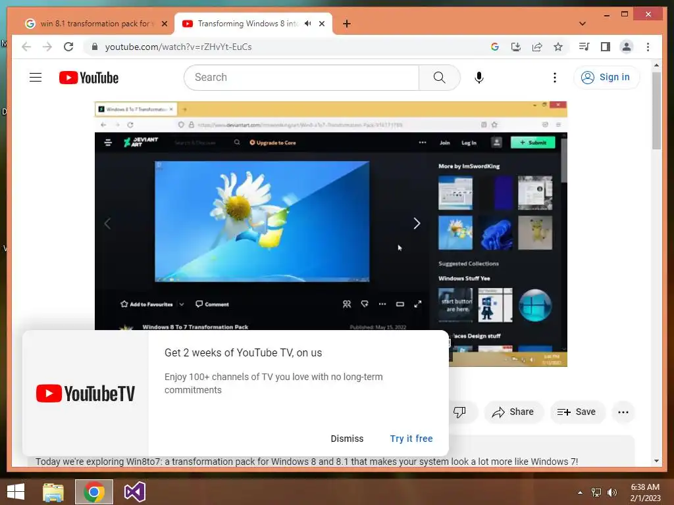Toggle the Chrome side panel
674x505 pixels.
tap(606, 47)
